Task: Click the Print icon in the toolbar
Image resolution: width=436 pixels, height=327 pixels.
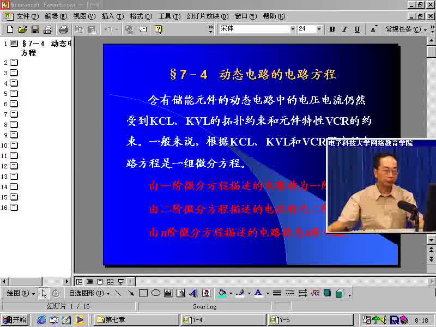Action: click(x=64, y=29)
